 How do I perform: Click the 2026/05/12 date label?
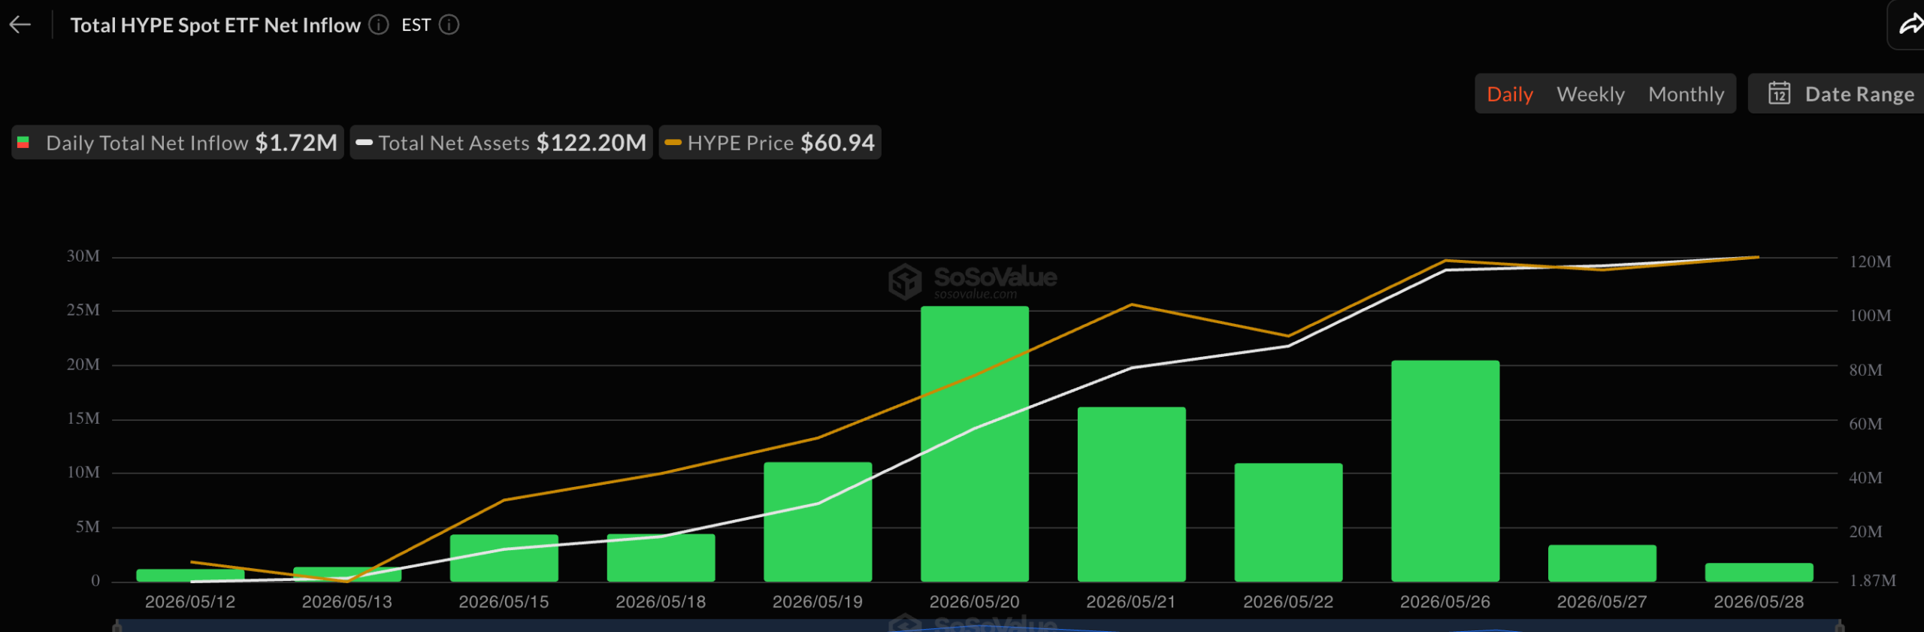click(x=190, y=602)
